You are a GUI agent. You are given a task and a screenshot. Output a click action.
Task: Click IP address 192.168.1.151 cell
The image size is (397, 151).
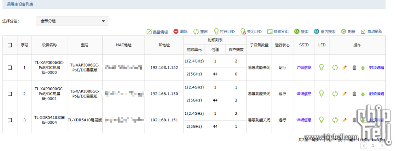coord(164,120)
